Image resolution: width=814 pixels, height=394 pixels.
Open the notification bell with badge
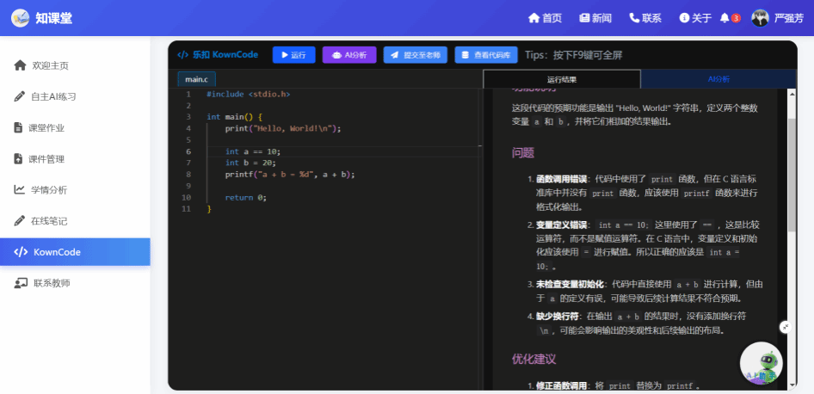pos(725,18)
